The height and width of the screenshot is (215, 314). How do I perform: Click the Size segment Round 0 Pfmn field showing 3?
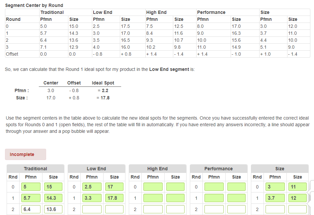[x=275, y=187]
